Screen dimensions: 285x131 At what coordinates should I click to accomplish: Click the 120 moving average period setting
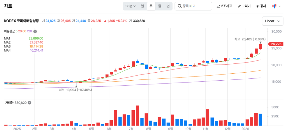pos(30,32)
